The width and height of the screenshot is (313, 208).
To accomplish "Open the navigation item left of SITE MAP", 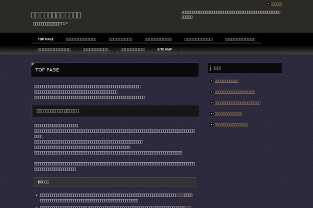I will coord(133,49).
